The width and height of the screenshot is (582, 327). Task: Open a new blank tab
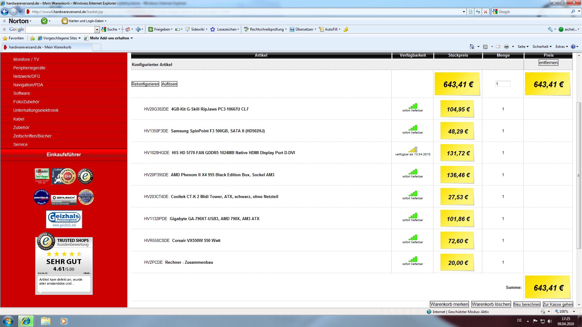point(96,47)
